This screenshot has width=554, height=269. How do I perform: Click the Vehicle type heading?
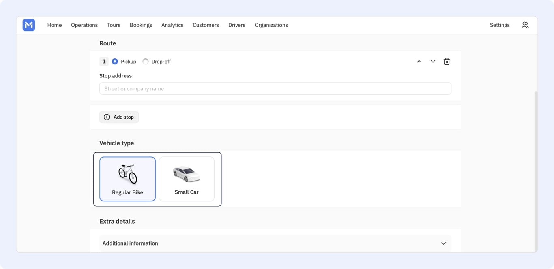(116, 143)
